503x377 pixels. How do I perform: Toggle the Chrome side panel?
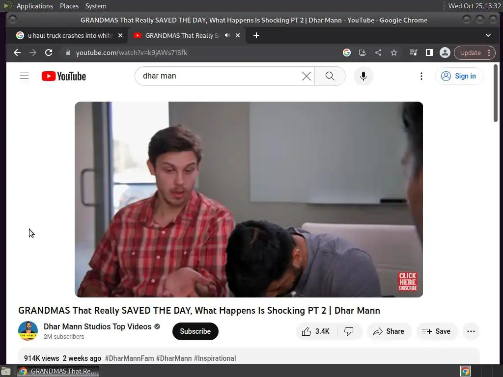point(429,53)
